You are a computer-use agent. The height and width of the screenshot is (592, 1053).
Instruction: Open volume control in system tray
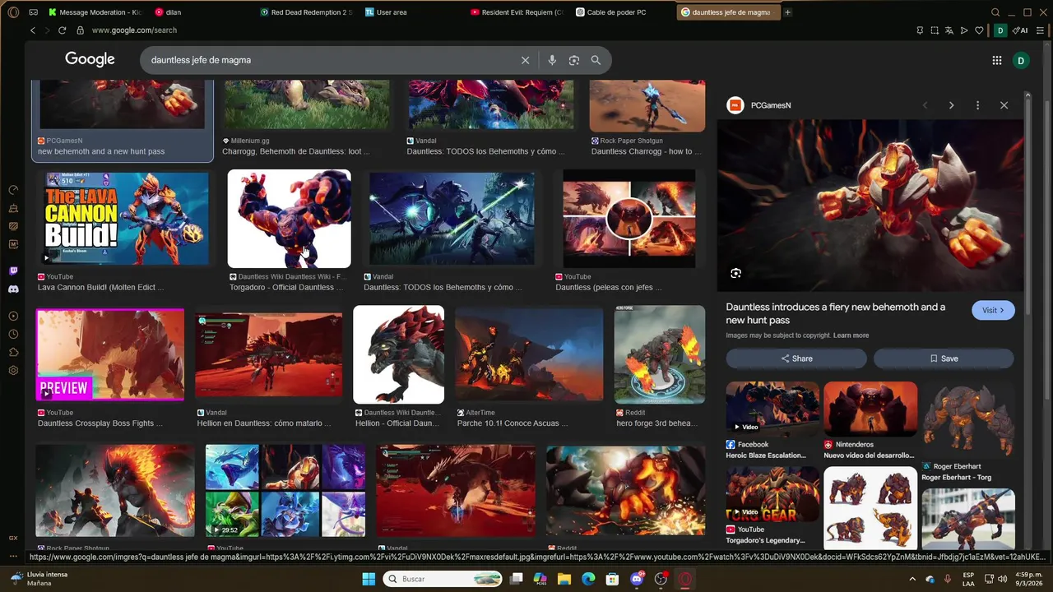(1003, 579)
